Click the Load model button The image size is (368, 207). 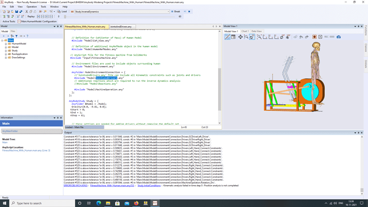coord(62,12)
